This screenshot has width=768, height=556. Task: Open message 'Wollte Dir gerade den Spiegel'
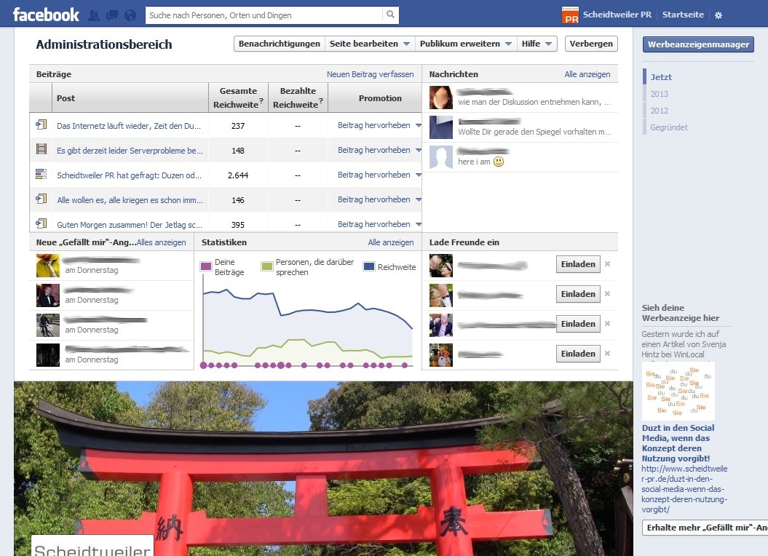click(534, 132)
